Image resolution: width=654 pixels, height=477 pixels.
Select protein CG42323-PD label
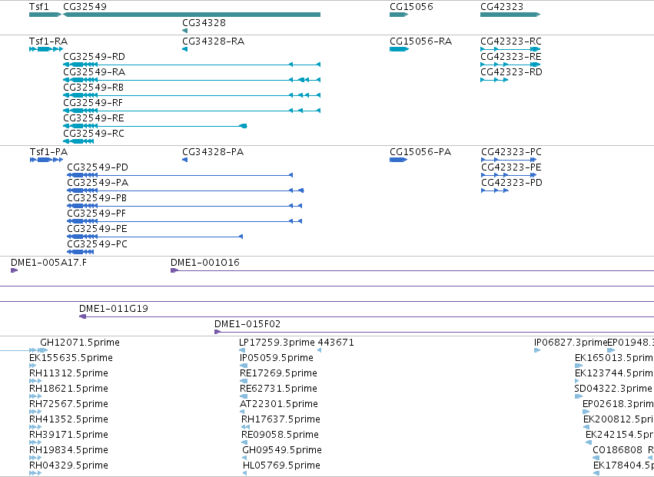(x=512, y=183)
